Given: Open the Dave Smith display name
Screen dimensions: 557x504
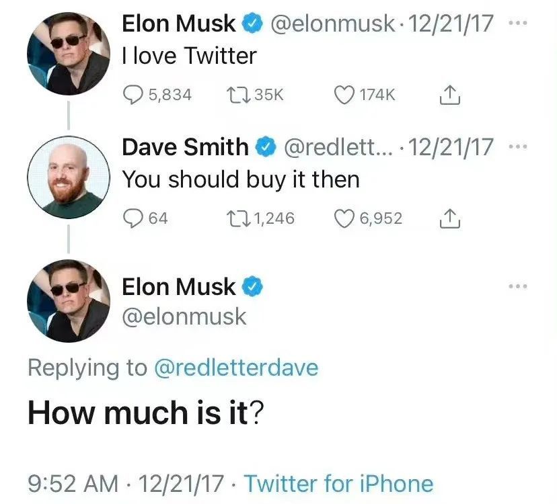Looking at the screenshot, I should (x=185, y=146).
